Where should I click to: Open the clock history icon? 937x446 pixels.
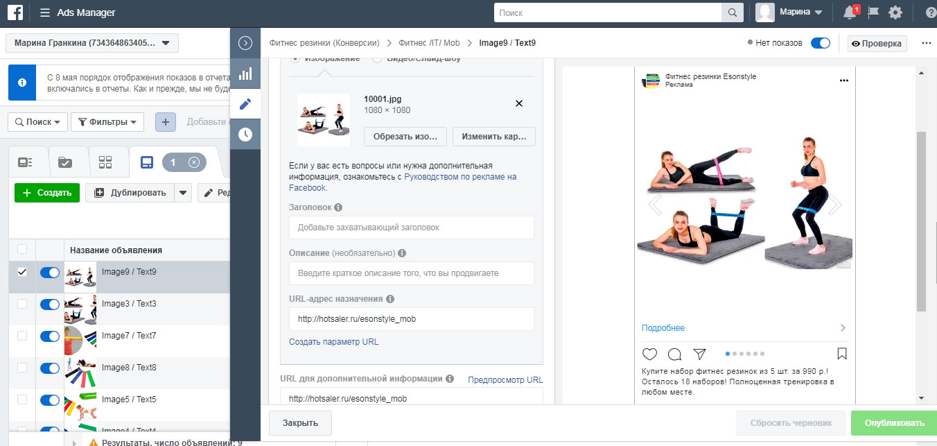coord(245,135)
